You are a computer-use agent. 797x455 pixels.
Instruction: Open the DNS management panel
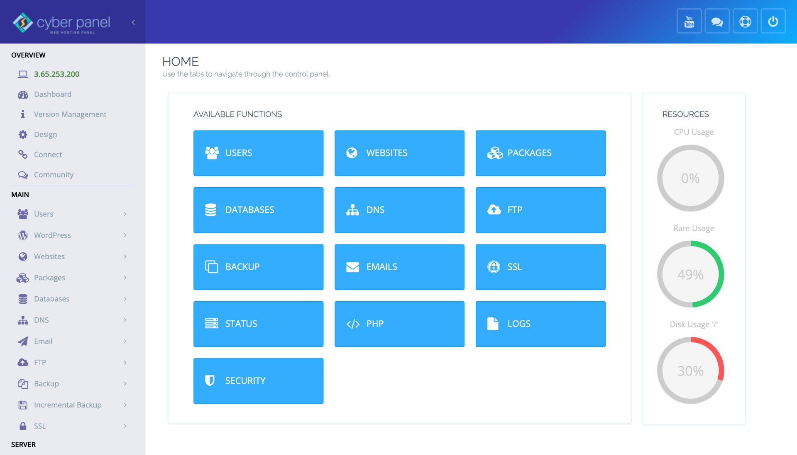400,210
